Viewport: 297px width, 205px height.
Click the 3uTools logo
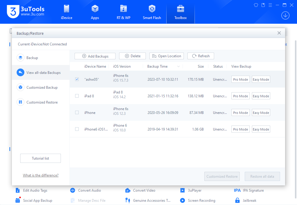[x=26, y=11]
